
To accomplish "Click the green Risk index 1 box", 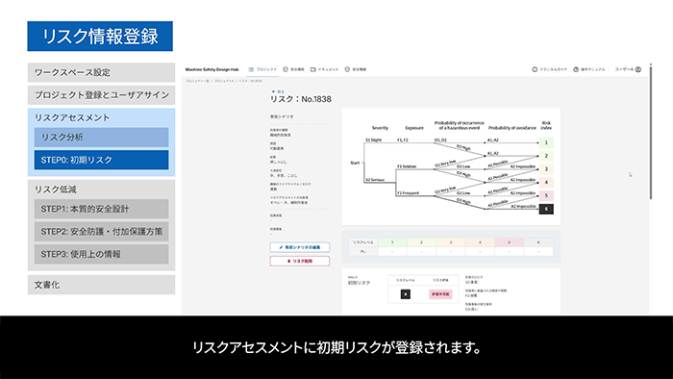I will click(546, 142).
